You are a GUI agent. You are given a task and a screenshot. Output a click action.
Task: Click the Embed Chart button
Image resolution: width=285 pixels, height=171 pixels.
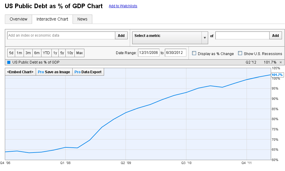[21, 72]
